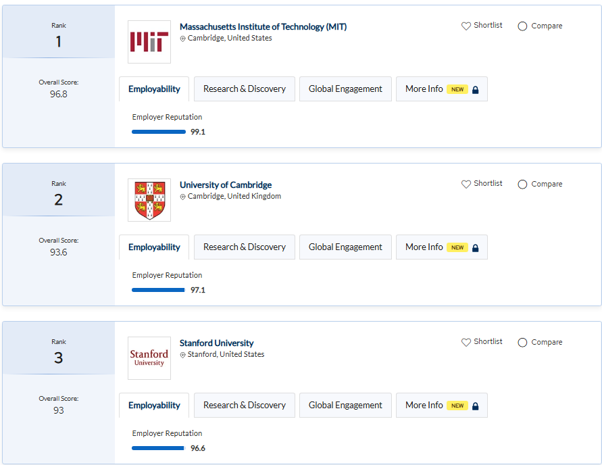Click MIT's Employer Reputation bar at 99.1
Image resolution: width=602 pixels, height=465 pixels.
pos(159,132)
